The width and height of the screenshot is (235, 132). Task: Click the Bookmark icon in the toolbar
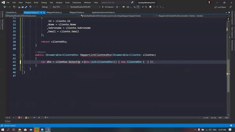[x=150, y=7]
